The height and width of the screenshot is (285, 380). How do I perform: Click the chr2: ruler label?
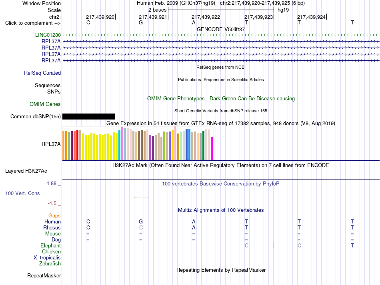(x=55, y=17)
